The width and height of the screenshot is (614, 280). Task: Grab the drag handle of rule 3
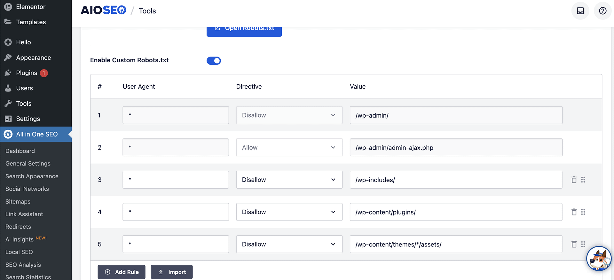[583, 180]
